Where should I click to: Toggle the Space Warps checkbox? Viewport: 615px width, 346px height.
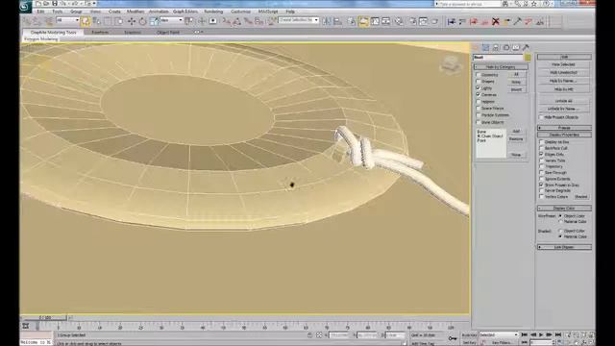479,109
